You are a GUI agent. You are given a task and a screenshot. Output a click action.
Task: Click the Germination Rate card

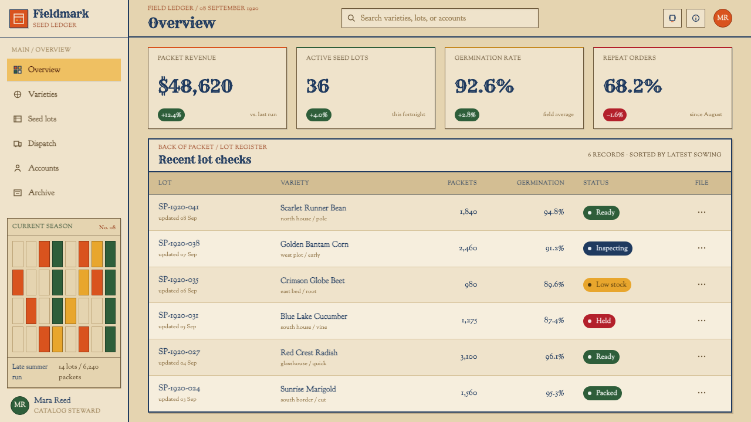(x=515, y=88)
